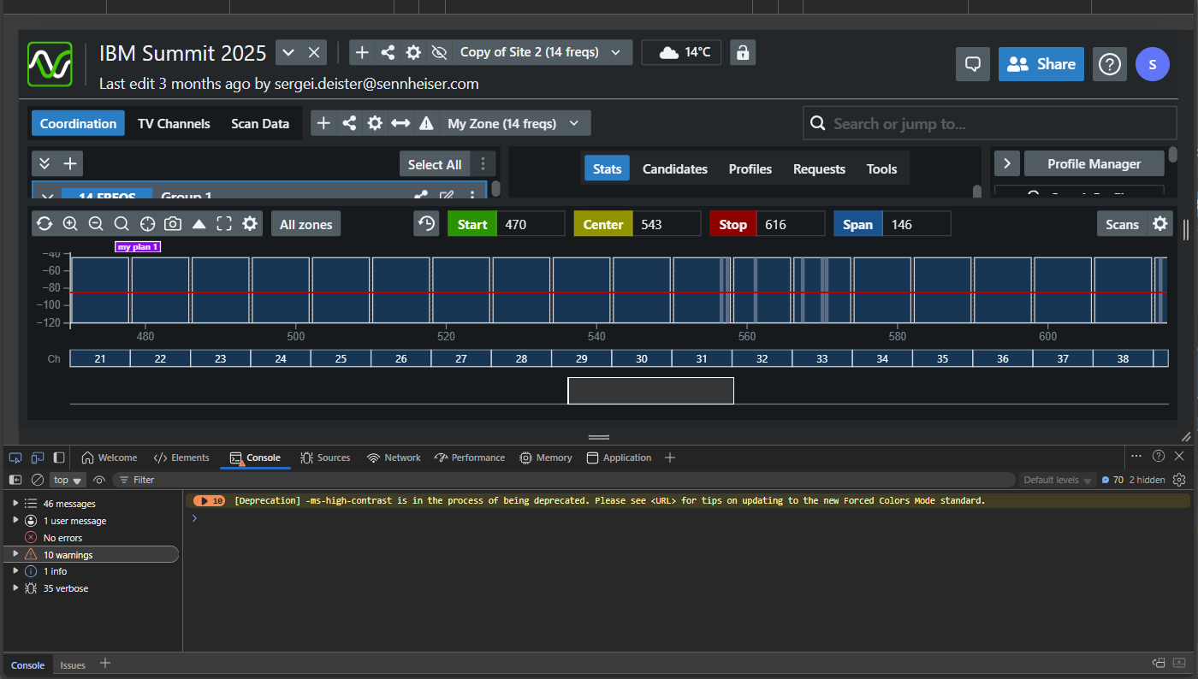Open the My Zone (14 freqs) dropdown
Image resolution: width=1198 pixels, height=679 pixels.
pos(515,123)
